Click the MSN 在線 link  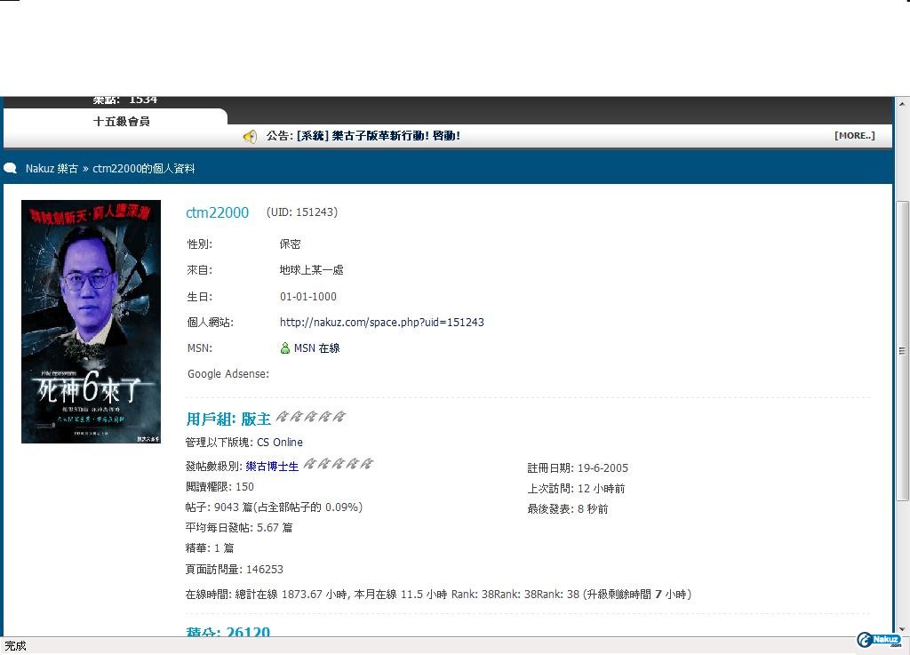(317, 348)
